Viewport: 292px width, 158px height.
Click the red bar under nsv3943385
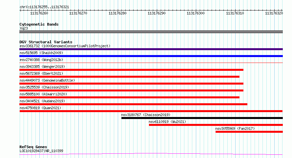pyautogui.click(x=131, y=70)
